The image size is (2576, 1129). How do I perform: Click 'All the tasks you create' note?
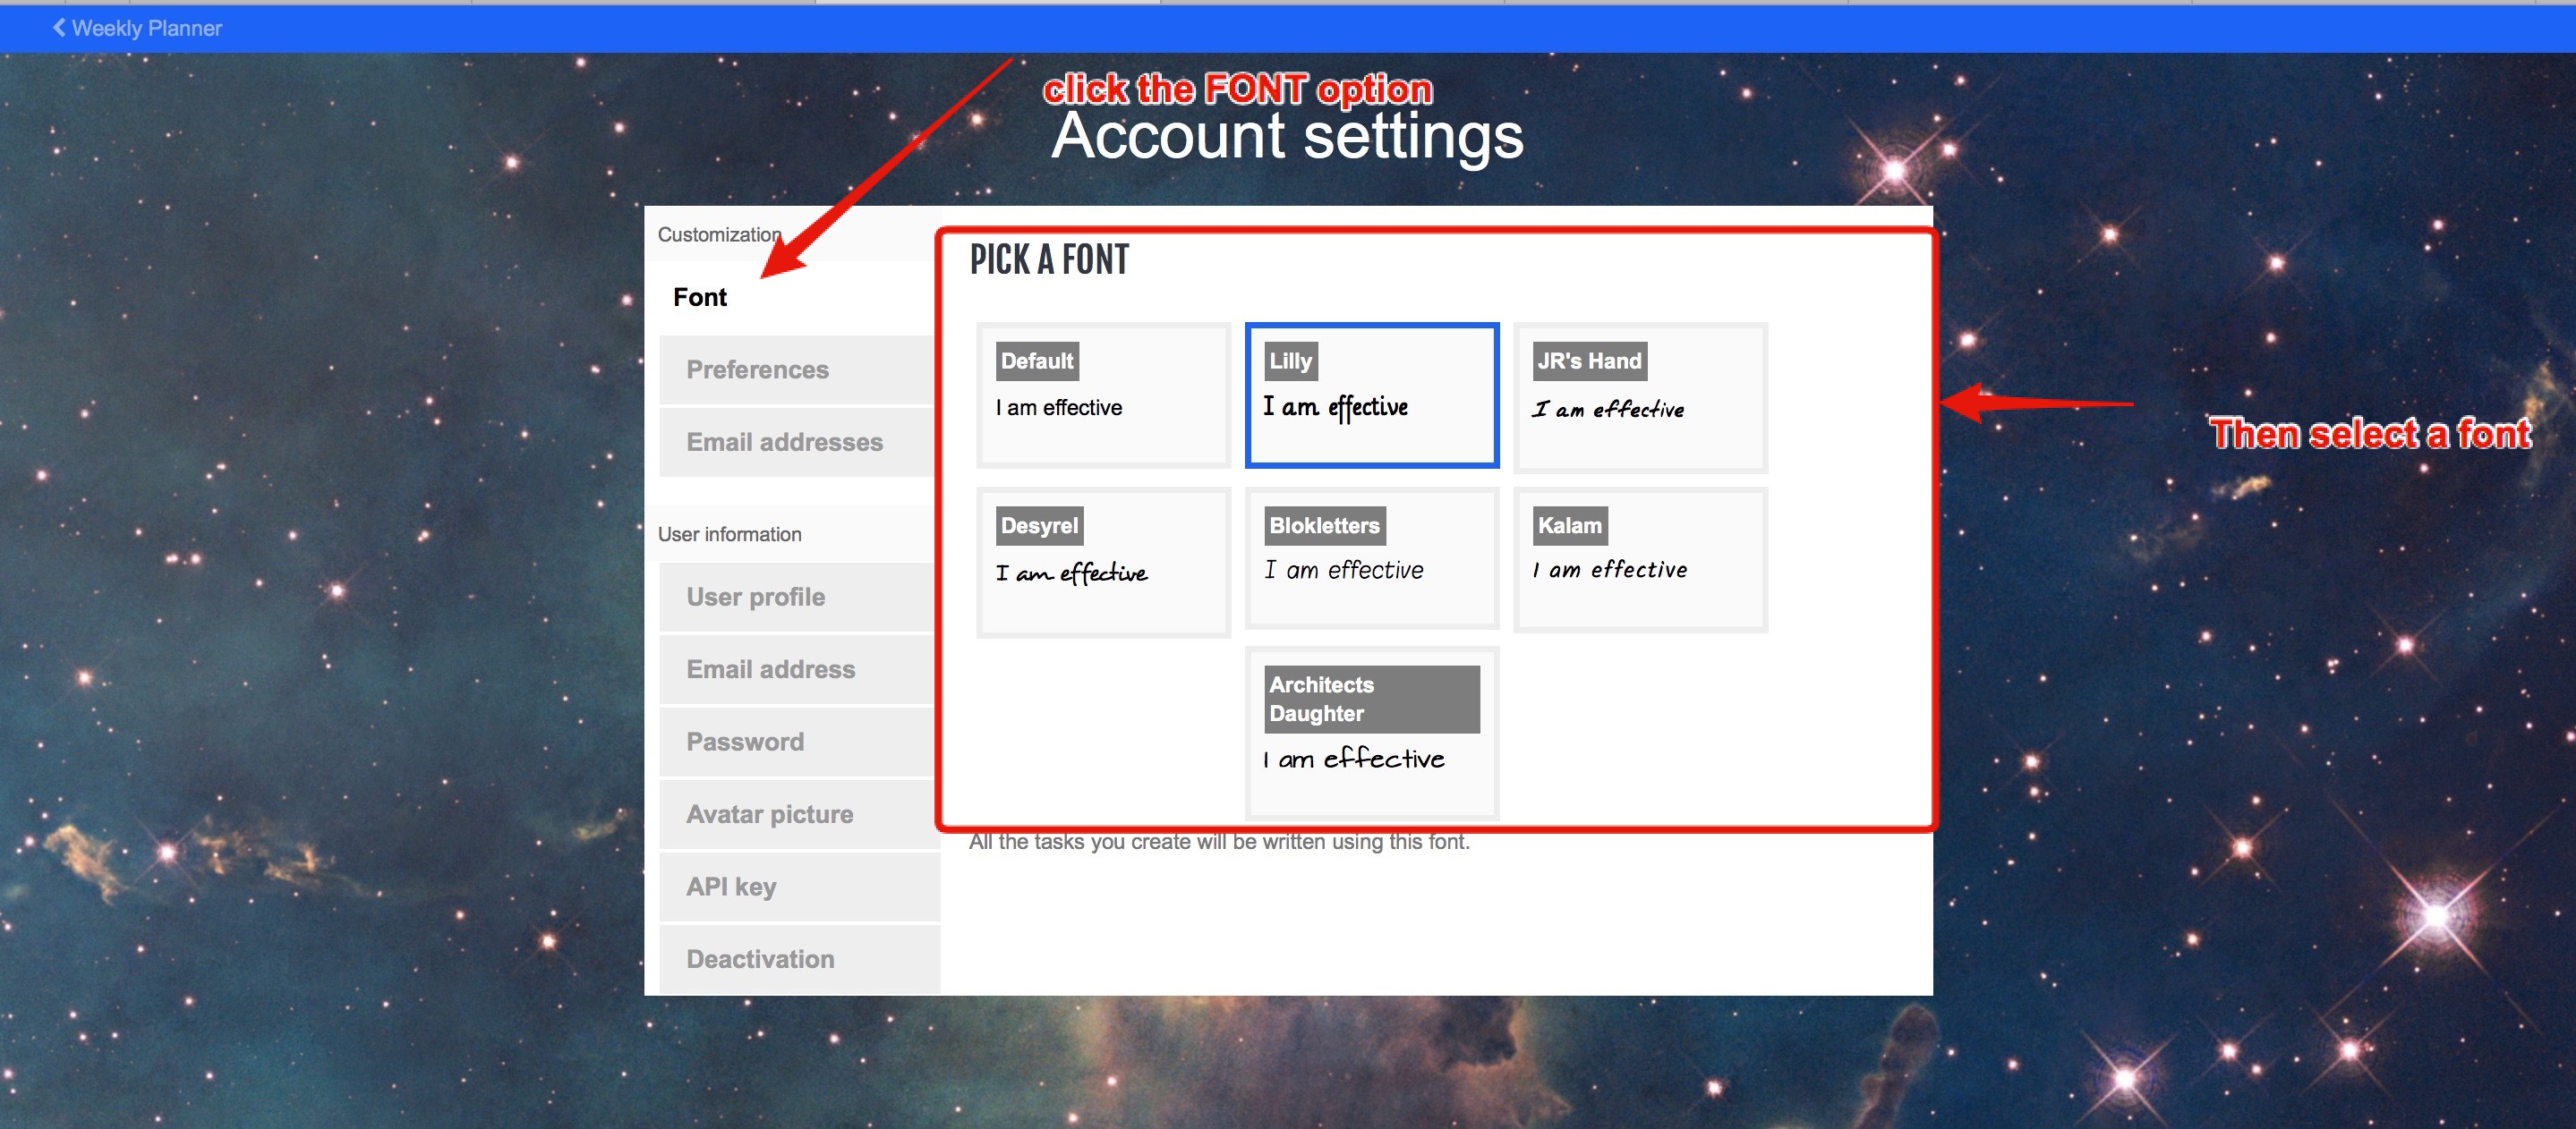1219,841
